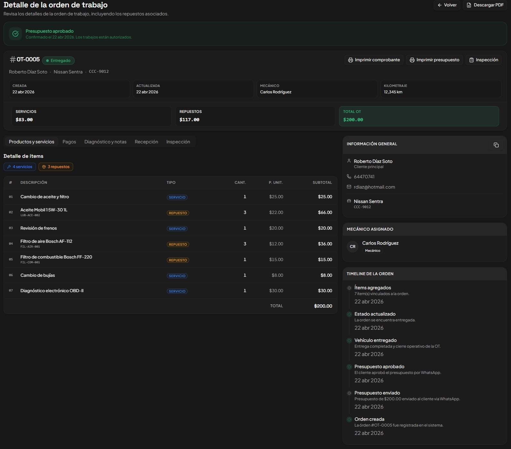Click Imprimir presupuesto button
511x449 pixels.
coord(434,60)
